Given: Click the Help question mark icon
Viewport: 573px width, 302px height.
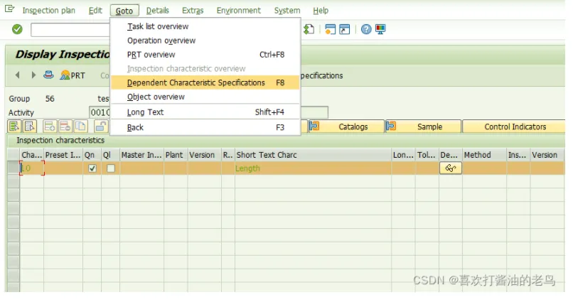Looking at the screenshot, I should 365,29.
